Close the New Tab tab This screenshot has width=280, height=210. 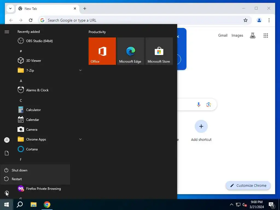click(x=75, y=8)
